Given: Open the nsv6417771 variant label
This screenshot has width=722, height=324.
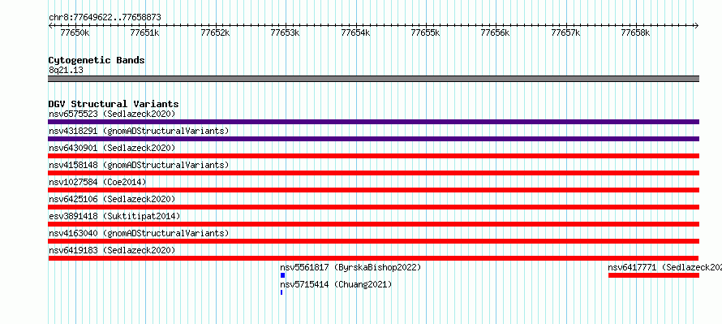Looking at the screenshot, I should pos(664,267).
